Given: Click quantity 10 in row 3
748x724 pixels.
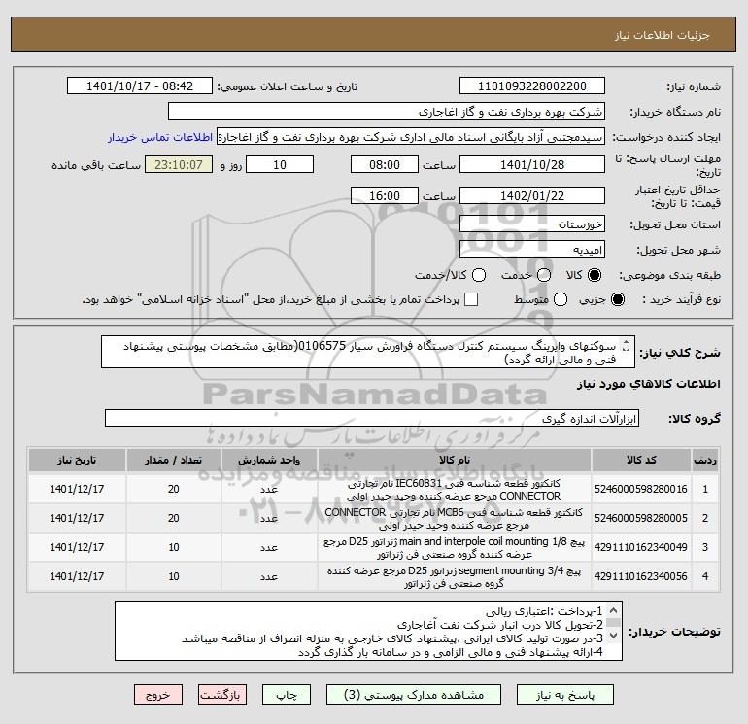Looking at the screenshot, I should [x=174, y=547].
